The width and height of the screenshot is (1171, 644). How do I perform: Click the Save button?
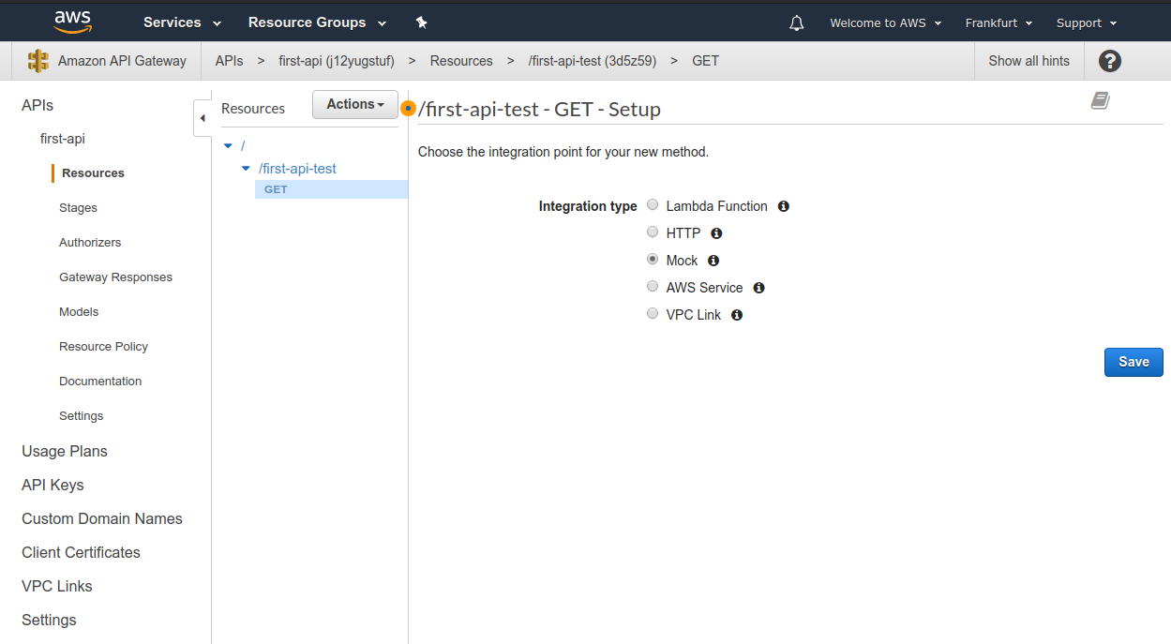[x=1133, y=362]
